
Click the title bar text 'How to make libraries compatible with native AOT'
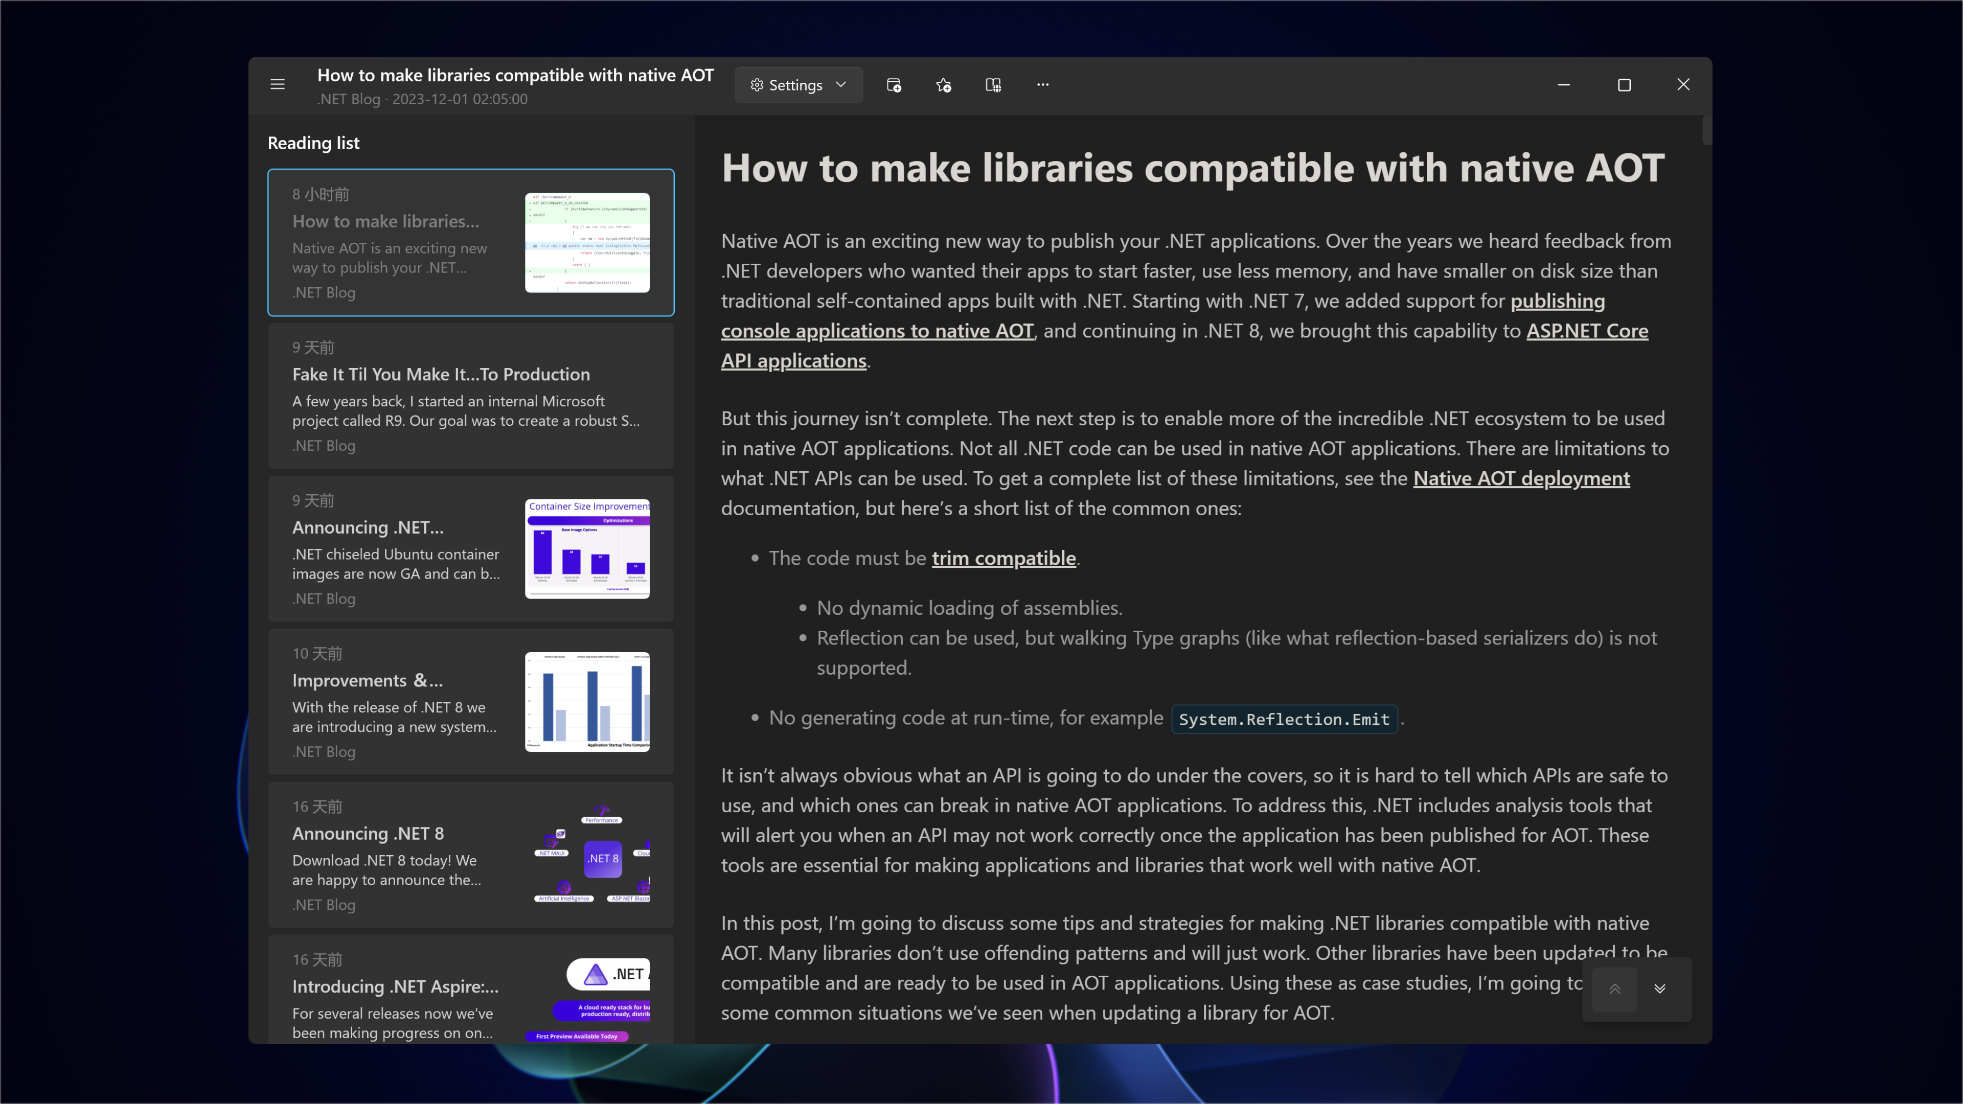point(515,75)
